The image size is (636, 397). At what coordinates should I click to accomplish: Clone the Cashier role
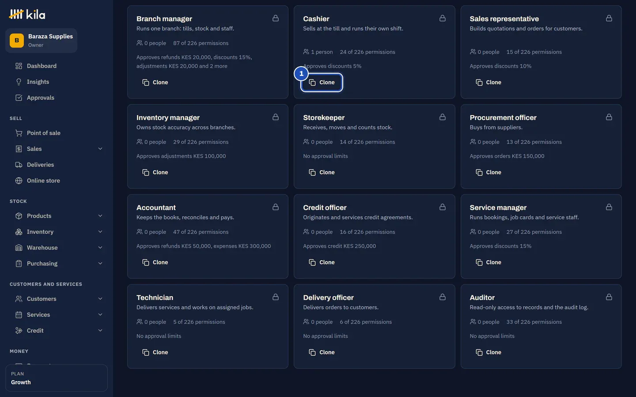[322, 82]
